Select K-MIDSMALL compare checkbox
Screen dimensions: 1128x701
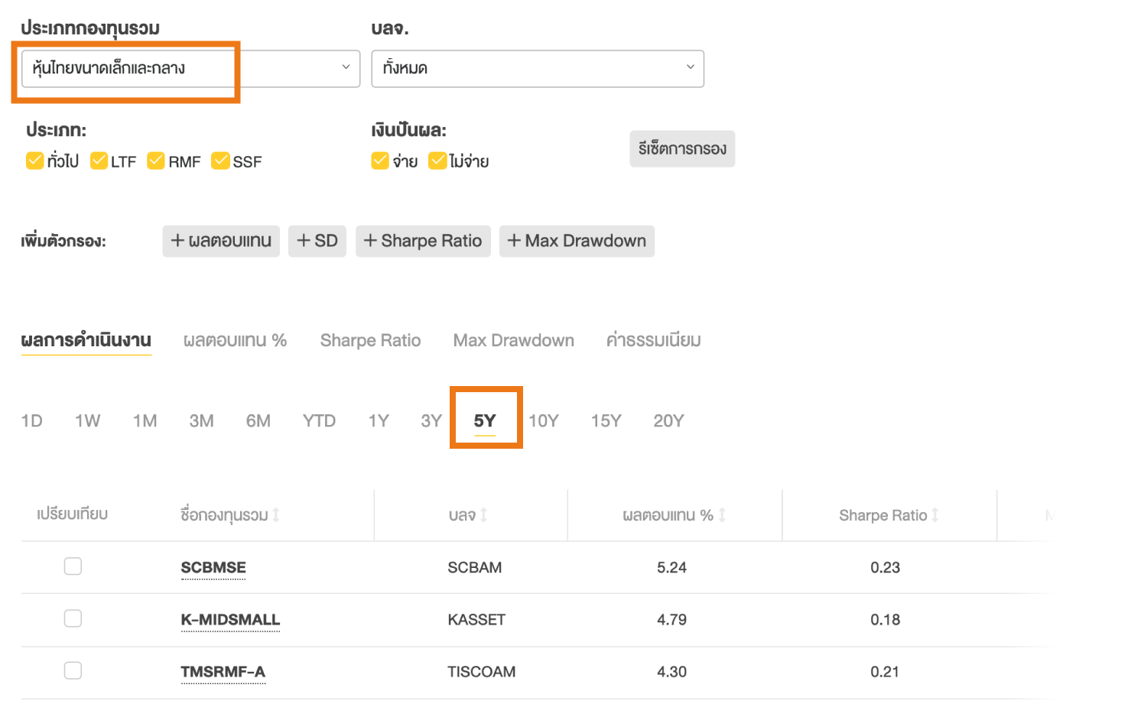tap(73, 618)
